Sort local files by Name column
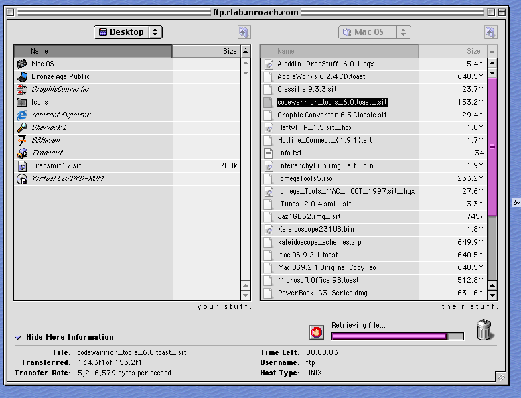This screenshot has height=398, width=521. click(93, 51)
